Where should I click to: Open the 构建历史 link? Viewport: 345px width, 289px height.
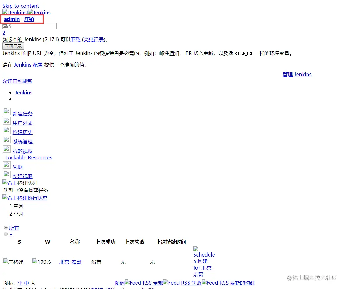[23, 132]
